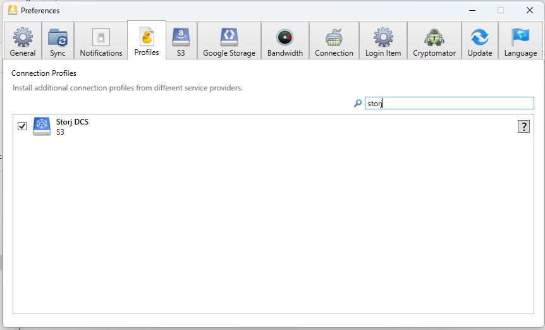The height and width of the screenshot is (330, 545).
Task: Select the Update preferences icon
Action: tap(480, 37)
